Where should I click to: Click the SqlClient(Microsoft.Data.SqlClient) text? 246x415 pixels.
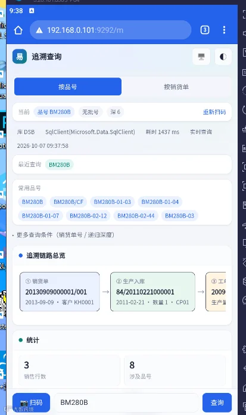click(x=90, y=132)
